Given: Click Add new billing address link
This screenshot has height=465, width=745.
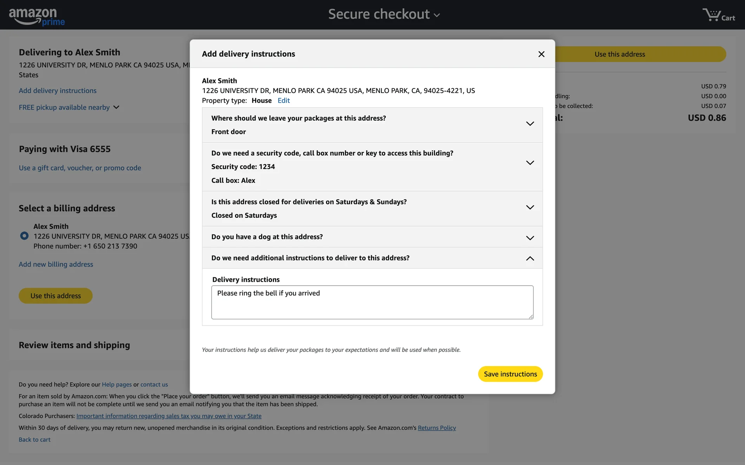Looking at the screenshot, I should (x=56, y=264).
